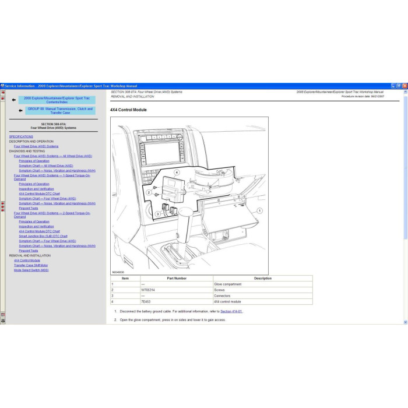Minimize the Service Information window
The height and width of the screenshot is (408, 408).
(x=393, y=86)
